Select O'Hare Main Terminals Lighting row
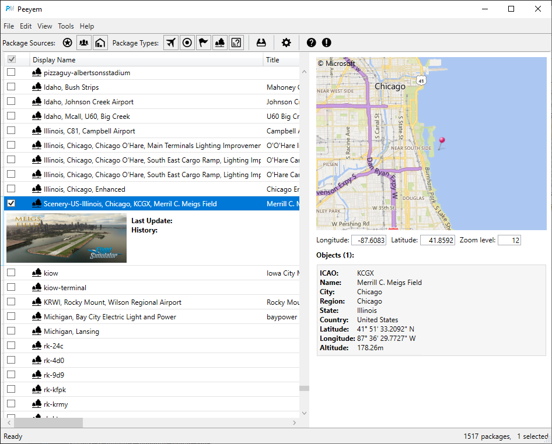The height and width of the screenshot is (444, 552). coord(151,146)
